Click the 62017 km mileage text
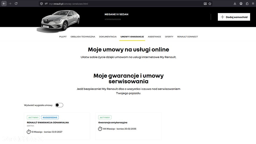 click(30, 126)
